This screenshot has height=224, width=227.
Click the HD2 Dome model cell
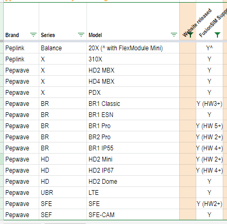[133, 182]
